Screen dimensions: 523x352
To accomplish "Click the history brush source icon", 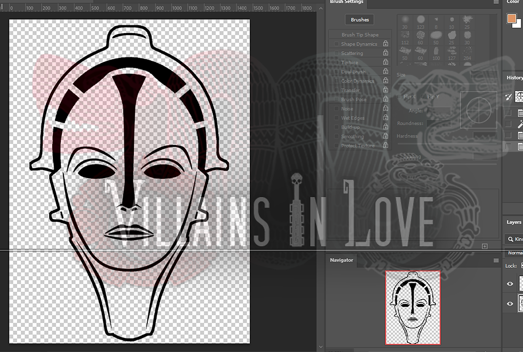I will (508, 97).
